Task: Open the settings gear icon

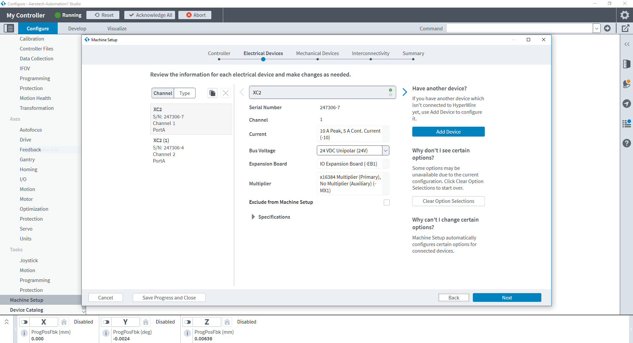Action: [624, 15]
